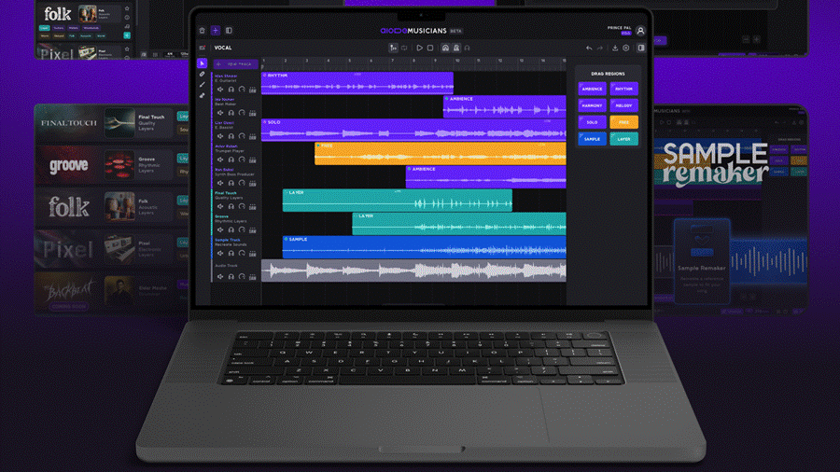
Task: Click the New Track button
Action: [236, 63]
